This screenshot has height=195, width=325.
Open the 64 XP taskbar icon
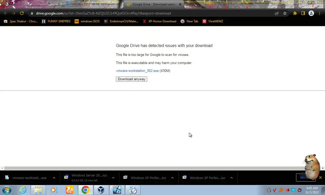(117, 190)
